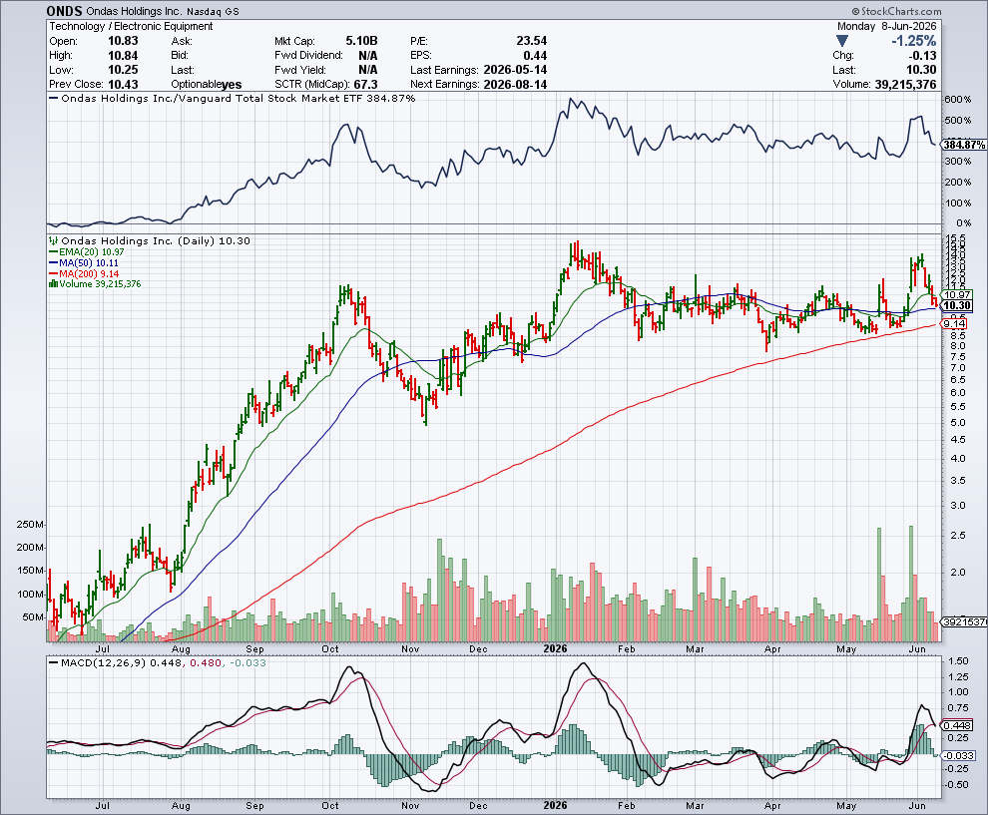The height and width of the screenshot is (815, 988).
Task: Click the 384.87% ratio axis marker
Action: (x=964, y=145)
